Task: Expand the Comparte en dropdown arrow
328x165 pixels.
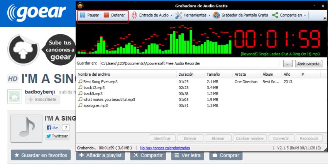Action: tap(305, 15)
